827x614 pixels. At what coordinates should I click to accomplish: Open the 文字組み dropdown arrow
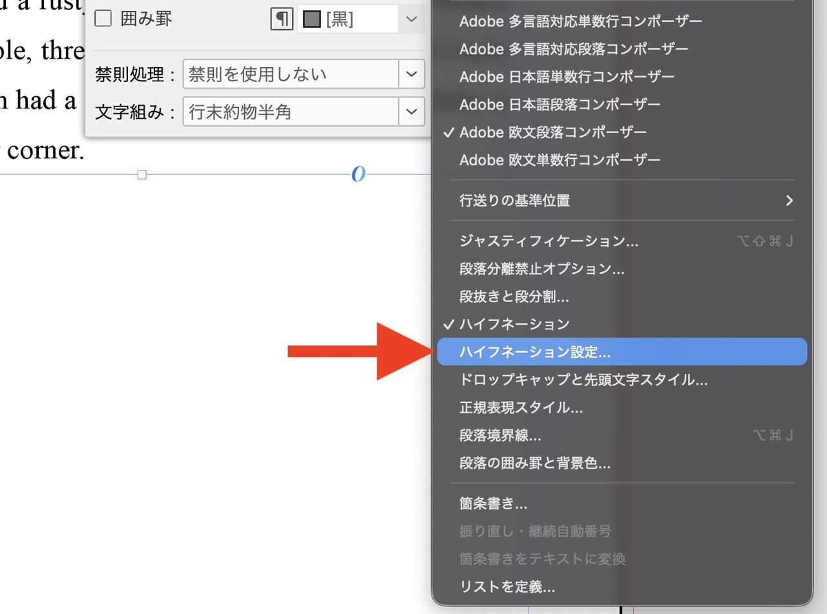[x=412, y=112]
